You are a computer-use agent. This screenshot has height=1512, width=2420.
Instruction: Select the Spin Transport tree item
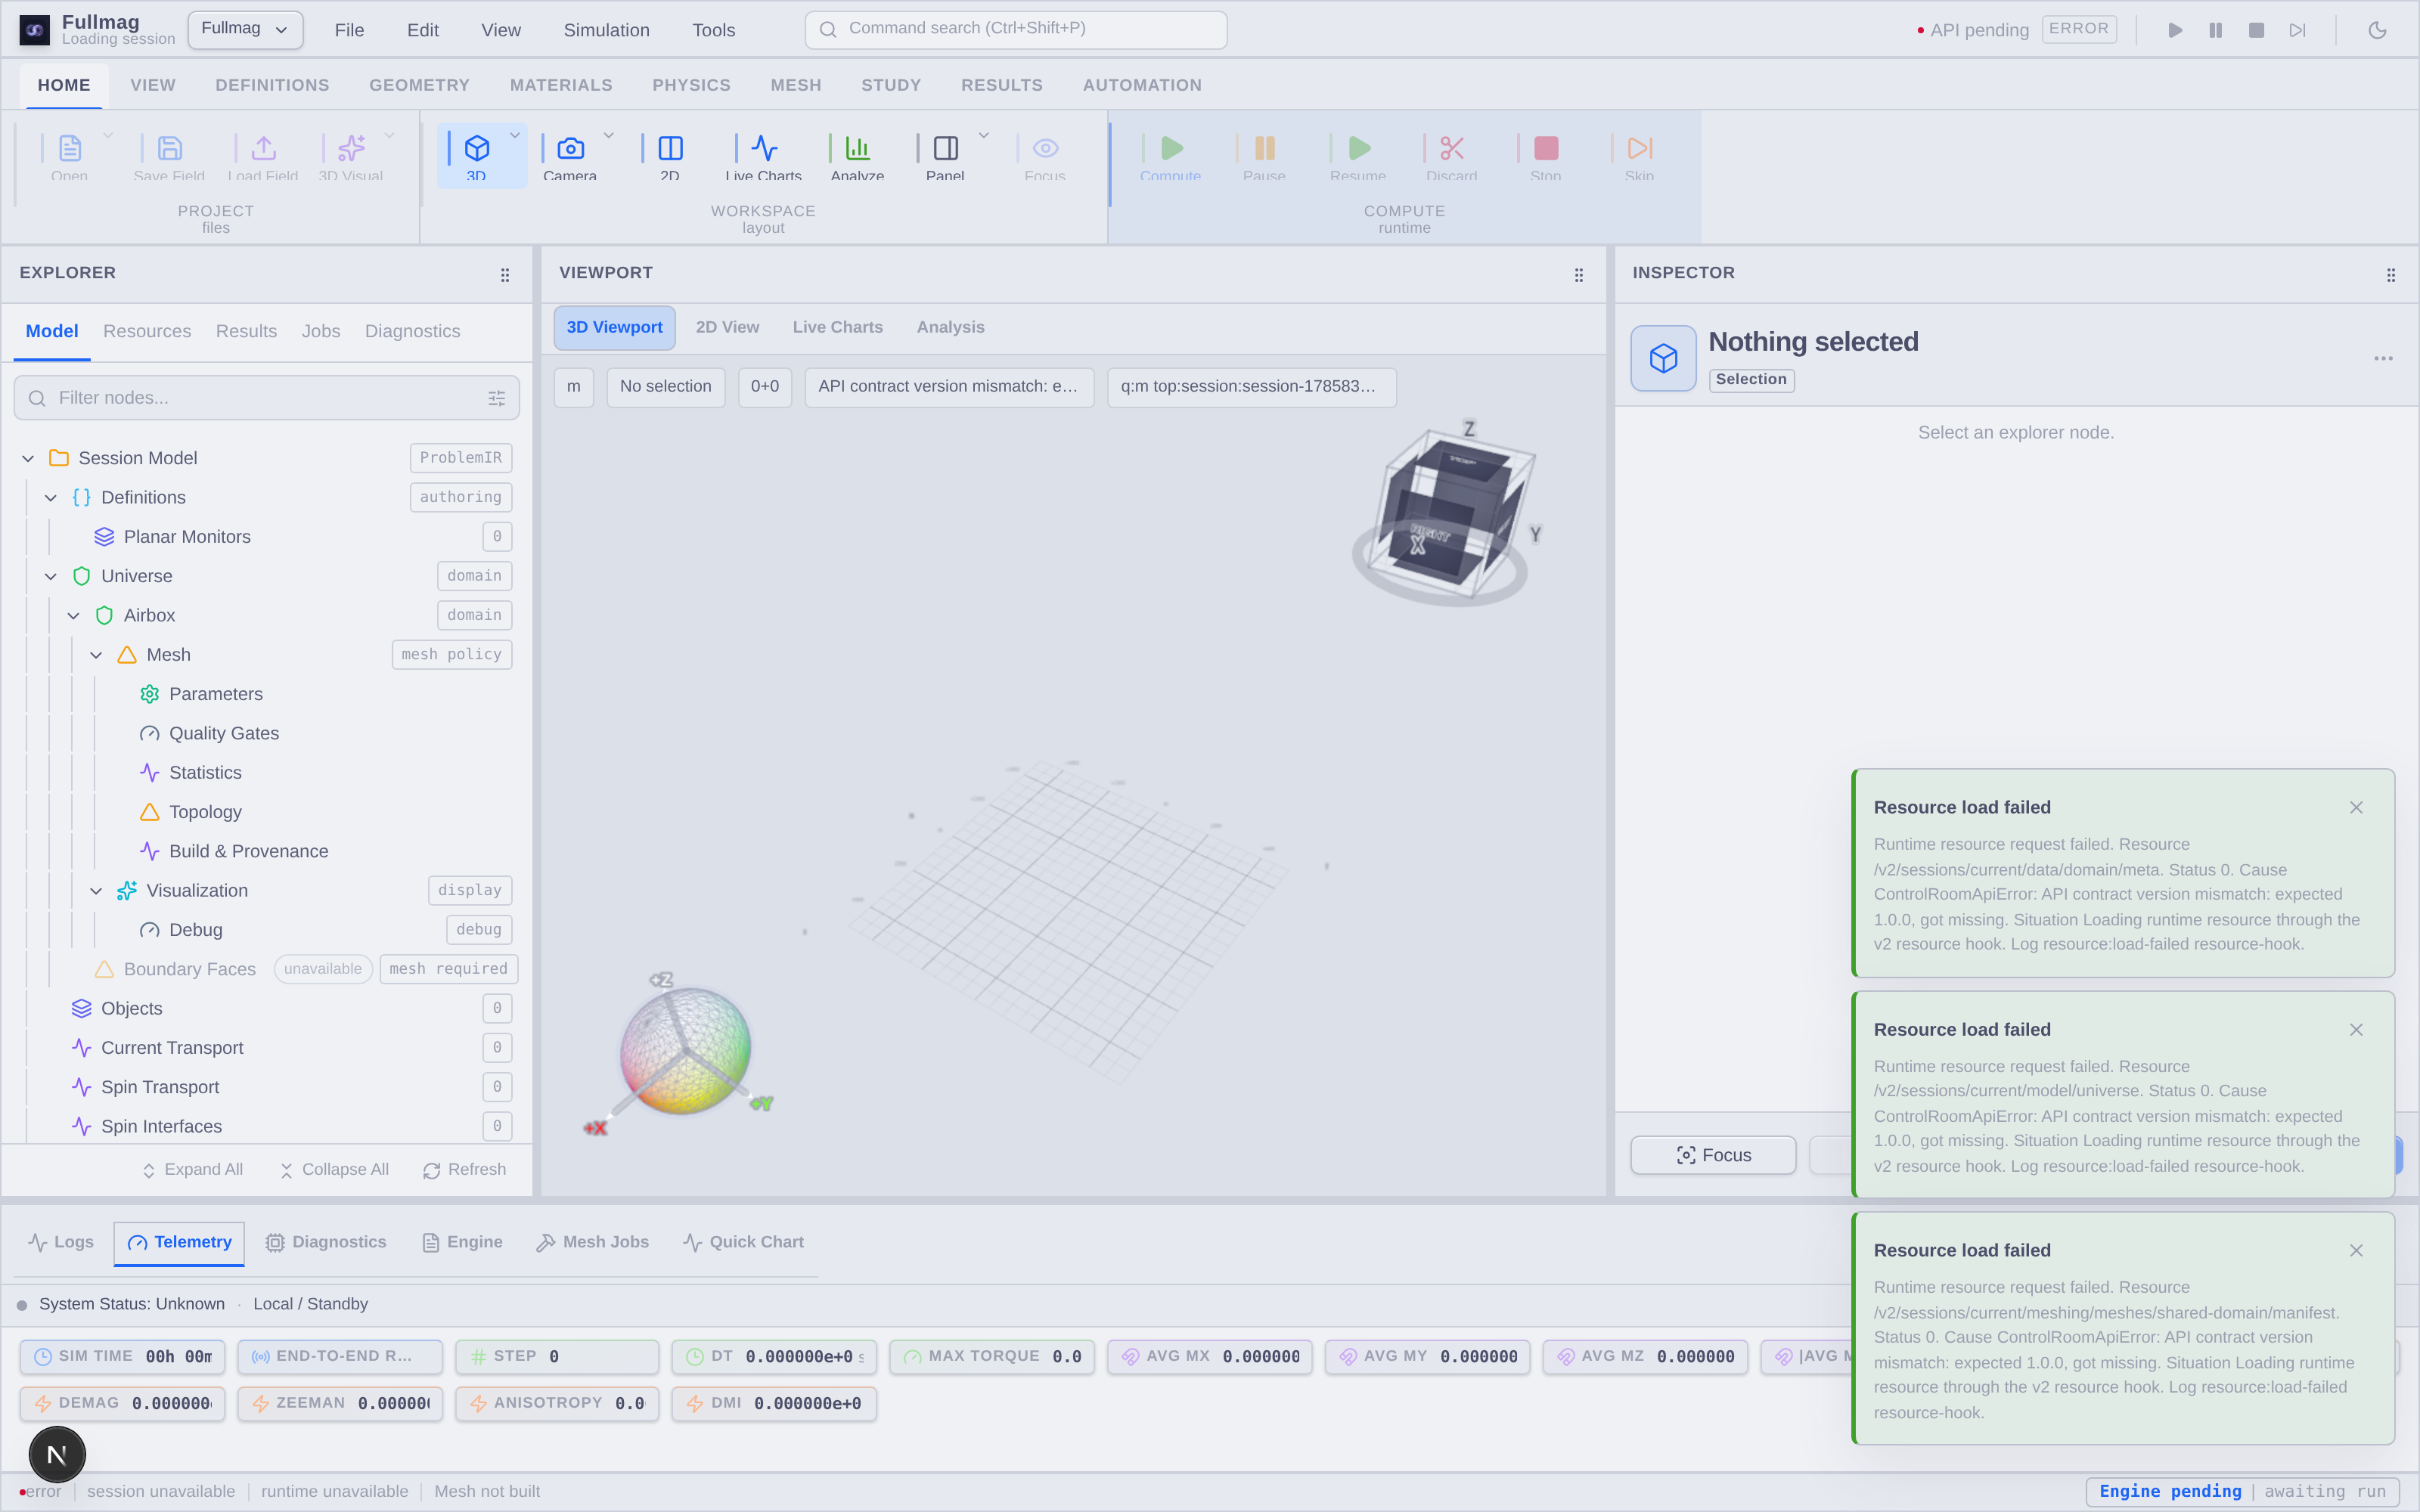[160, 1087]
